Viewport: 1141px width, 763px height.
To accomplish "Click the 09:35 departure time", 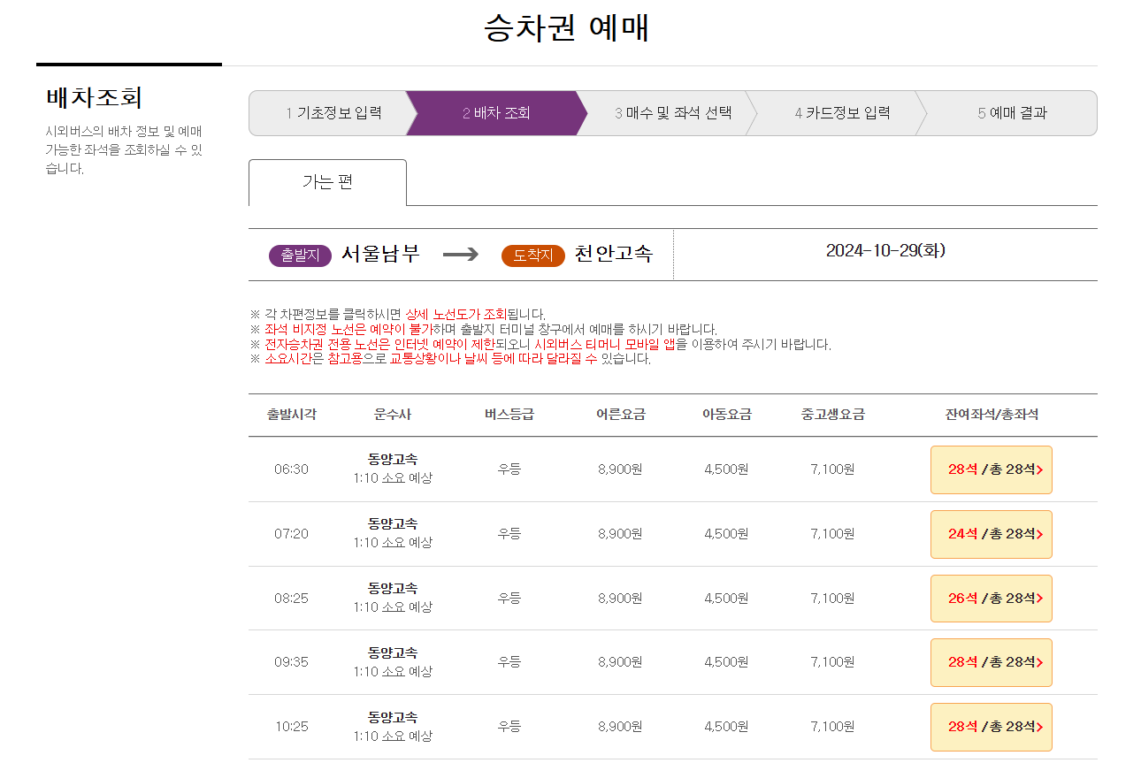I will point(291,662).
